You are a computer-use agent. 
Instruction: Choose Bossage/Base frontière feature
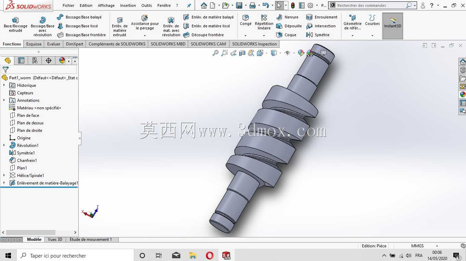(81, 35)
